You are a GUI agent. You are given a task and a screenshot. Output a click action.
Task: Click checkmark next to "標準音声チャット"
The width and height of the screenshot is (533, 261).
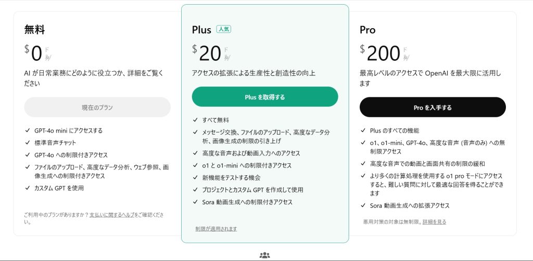[x=27, y=142]
